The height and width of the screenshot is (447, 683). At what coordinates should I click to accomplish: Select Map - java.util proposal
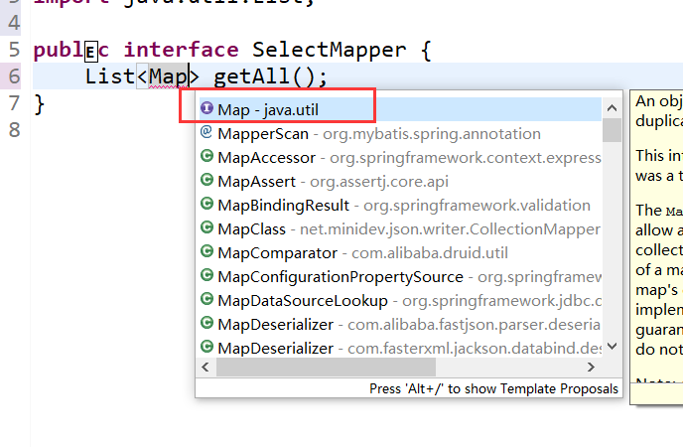[400, 109]
